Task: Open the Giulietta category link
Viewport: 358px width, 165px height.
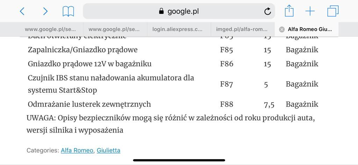Action: [108, 150]
